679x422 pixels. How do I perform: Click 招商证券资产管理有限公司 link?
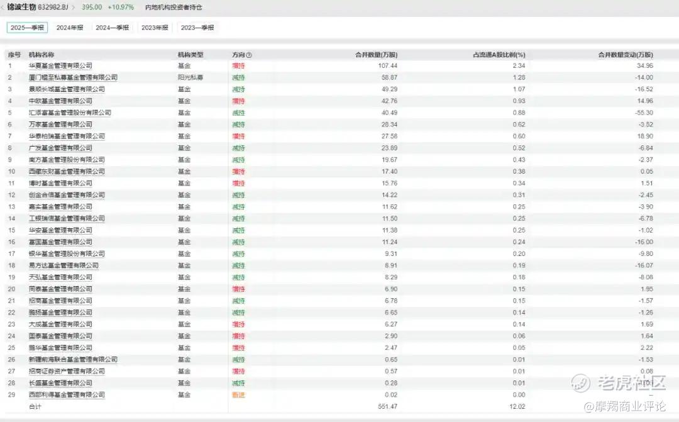(67, 371)
